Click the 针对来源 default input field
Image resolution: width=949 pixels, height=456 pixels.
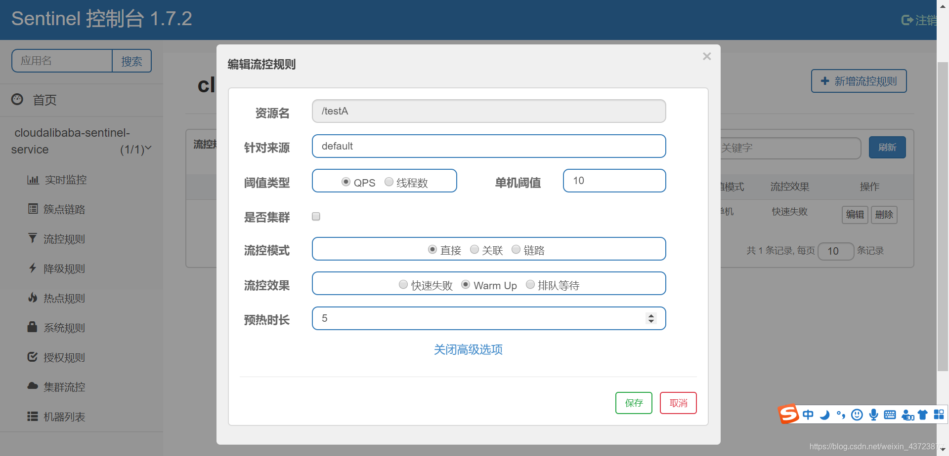point(489,146)
